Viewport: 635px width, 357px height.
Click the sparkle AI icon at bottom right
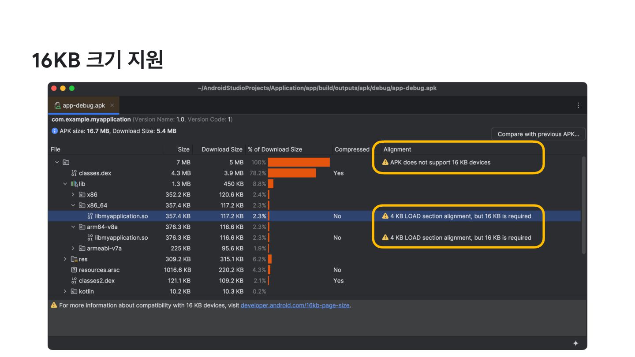tap(575, 343)
